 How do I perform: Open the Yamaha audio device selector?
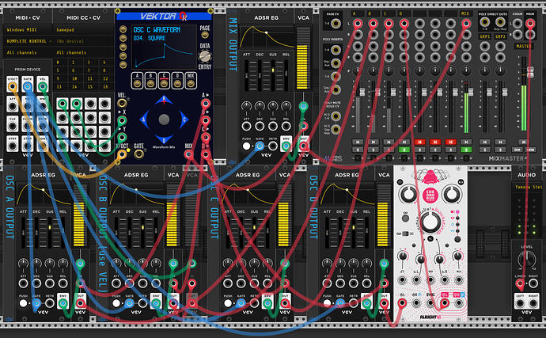point(528,187)
